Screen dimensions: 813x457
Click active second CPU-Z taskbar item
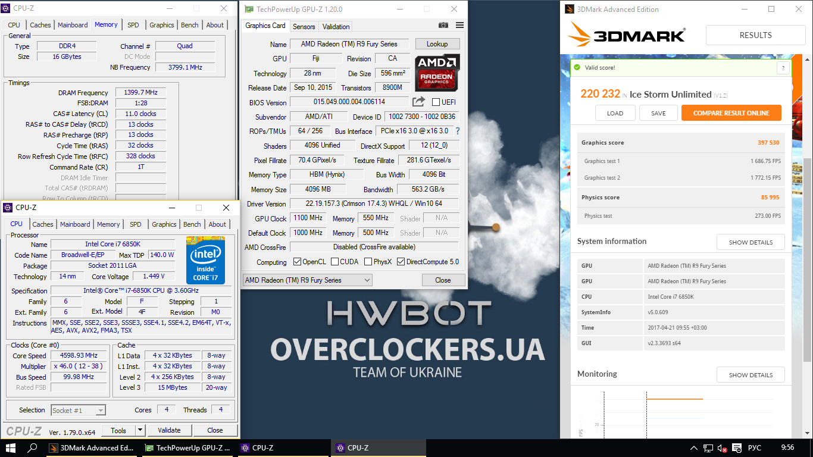[378, 448]
